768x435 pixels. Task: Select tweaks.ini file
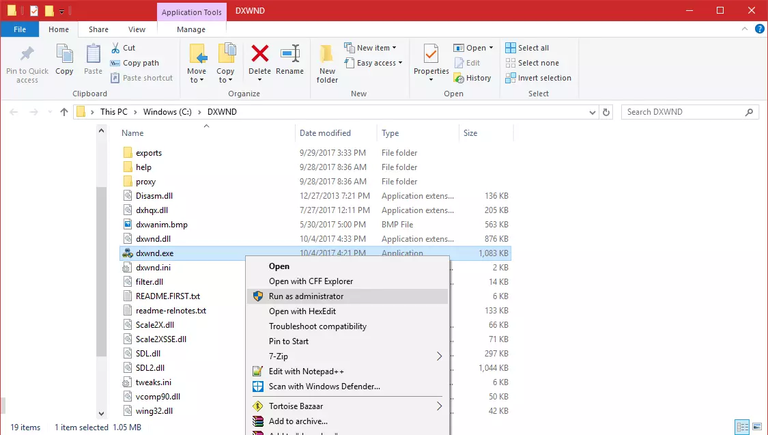(154, 382)
